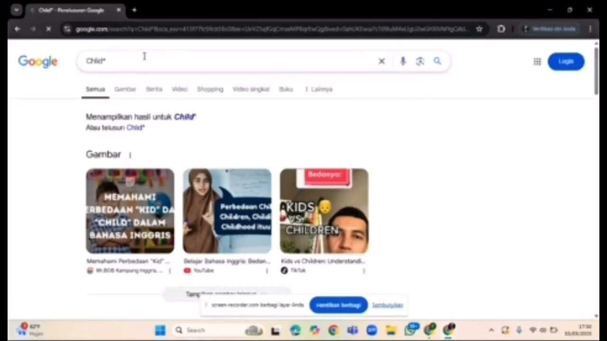
Task: Open the 'Kids vs Children' thumbnail
Action: click(x=324, y=211)
